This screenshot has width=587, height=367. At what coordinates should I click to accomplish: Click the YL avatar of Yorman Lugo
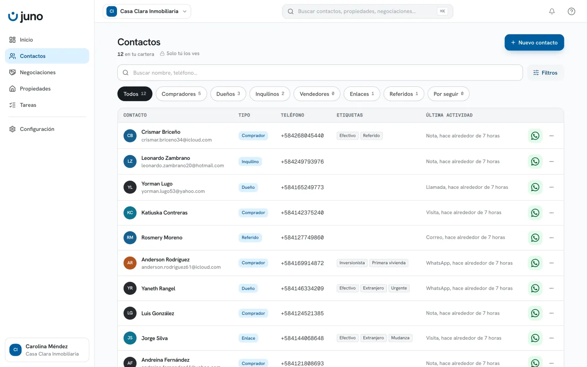click(130, 187)
